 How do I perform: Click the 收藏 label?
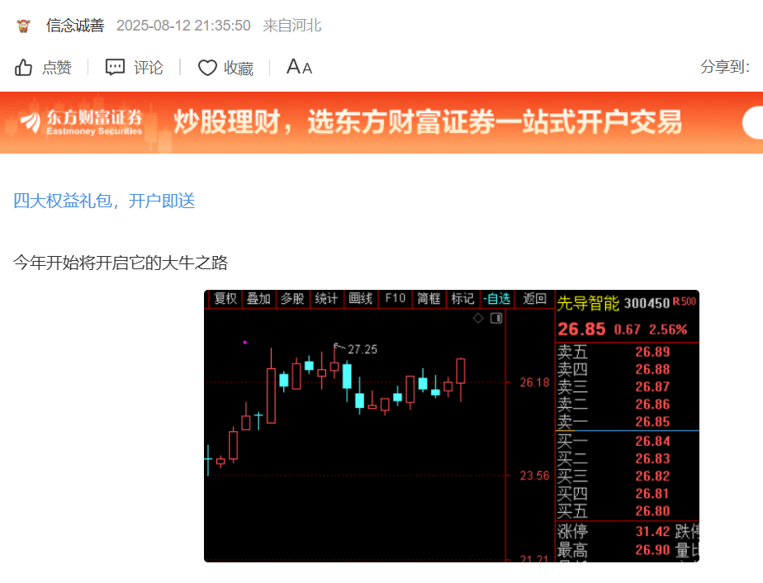(239, 68)
